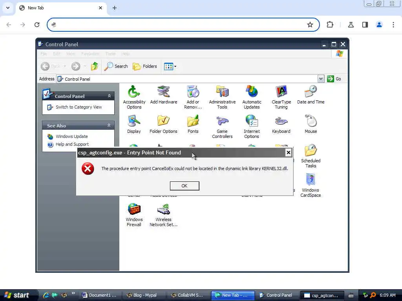Click OK in the error dialog

point(185,186)
